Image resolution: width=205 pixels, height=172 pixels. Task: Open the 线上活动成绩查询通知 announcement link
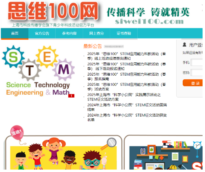coord(127,56)
